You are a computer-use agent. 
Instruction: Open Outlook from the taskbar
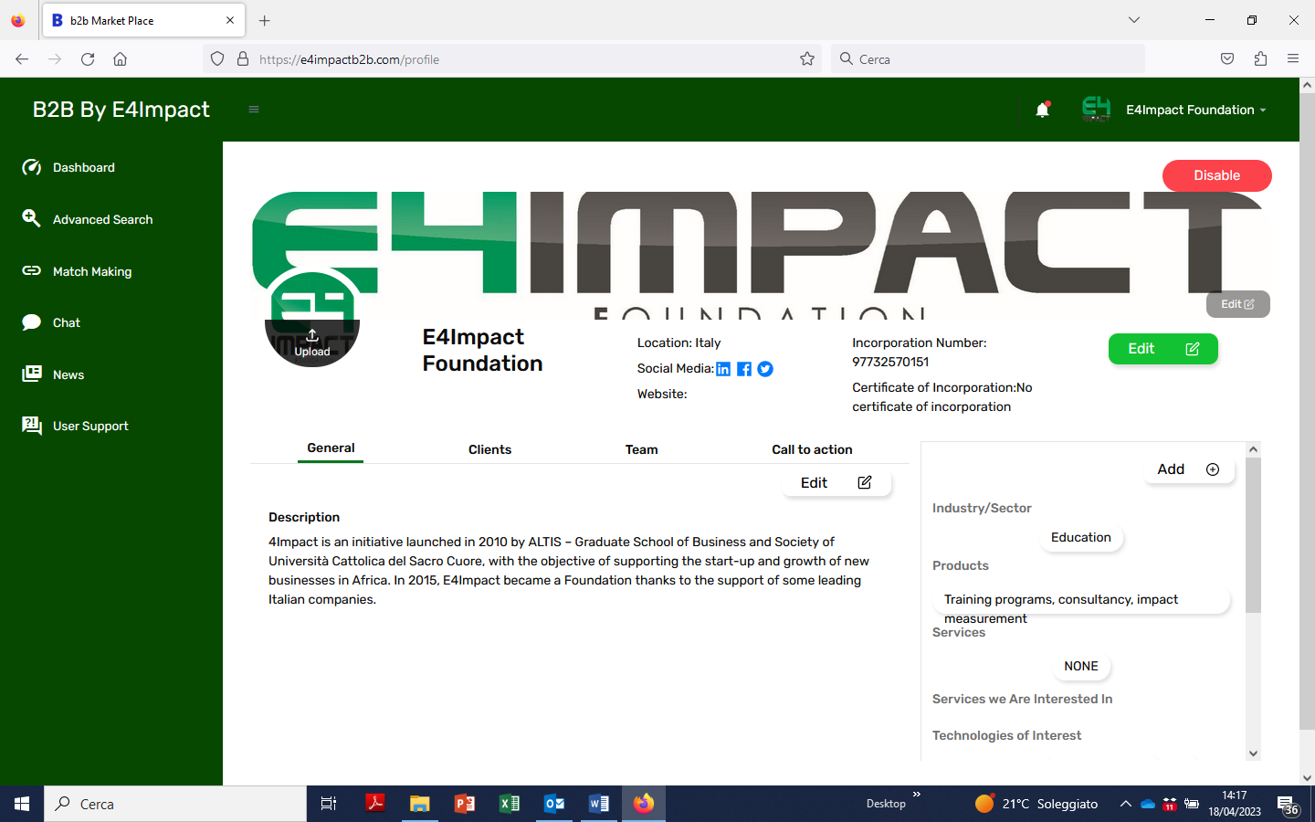pyautogui.click(x=554, y=804)
